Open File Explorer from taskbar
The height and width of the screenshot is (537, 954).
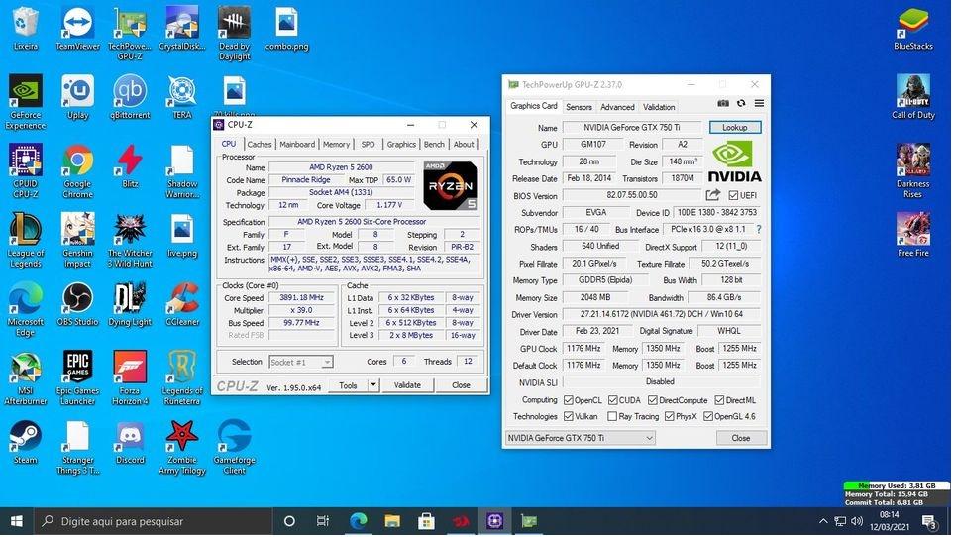click(392, 521)
